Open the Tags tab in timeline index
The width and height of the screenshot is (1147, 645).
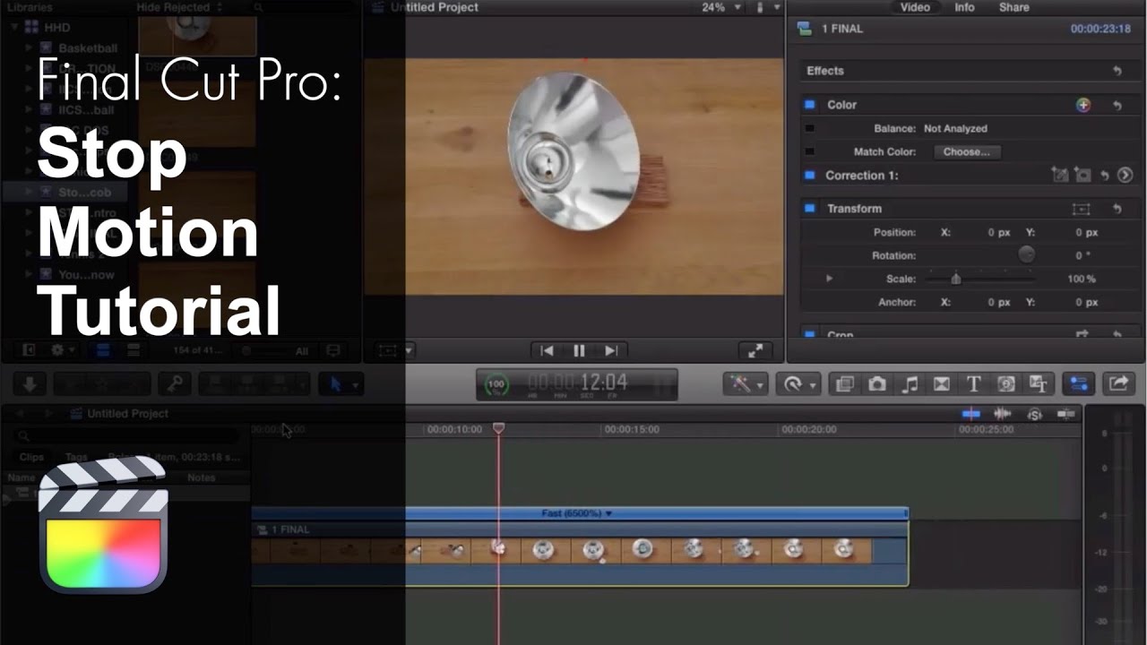[x=77, y=457]
